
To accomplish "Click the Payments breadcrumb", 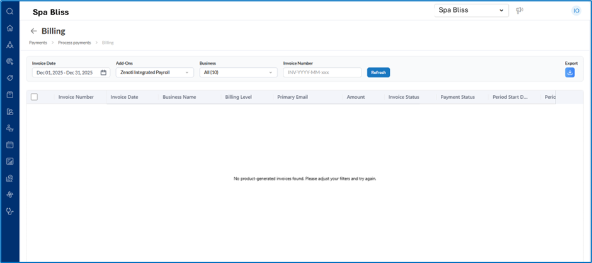I will 38,43.
